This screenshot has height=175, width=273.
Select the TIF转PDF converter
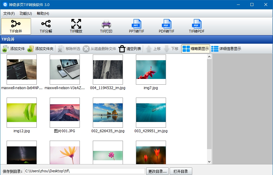tap(196, 26)
